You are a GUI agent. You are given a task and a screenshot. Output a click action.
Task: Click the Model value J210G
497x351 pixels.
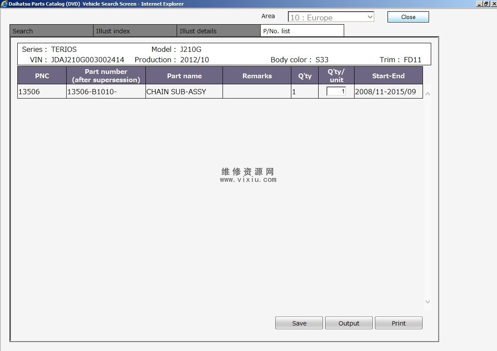[190, 49]
